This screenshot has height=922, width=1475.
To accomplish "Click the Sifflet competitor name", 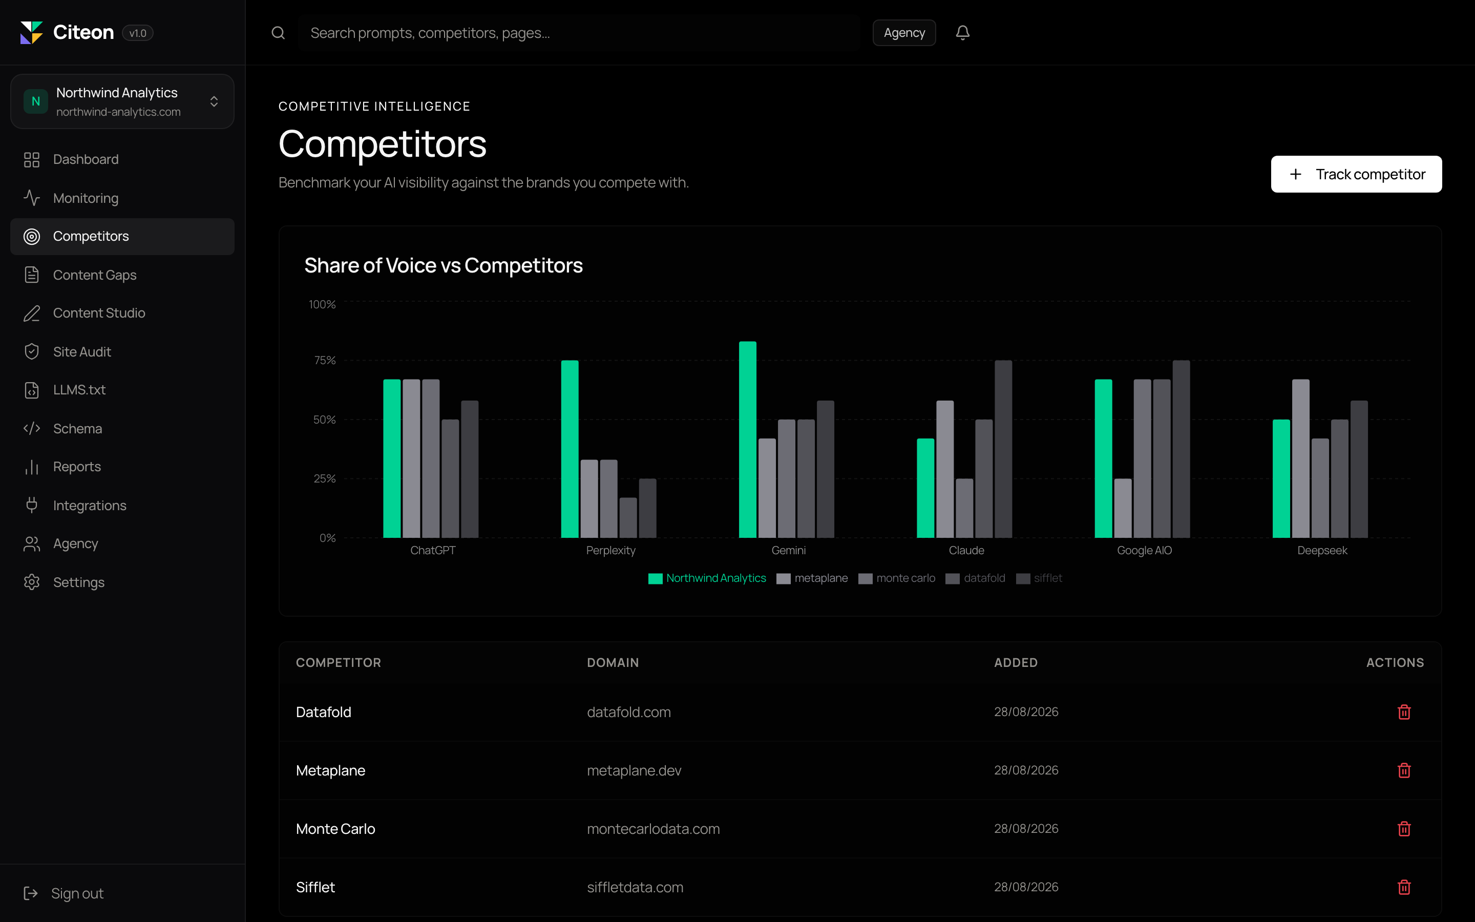I will tap(315, 887).
